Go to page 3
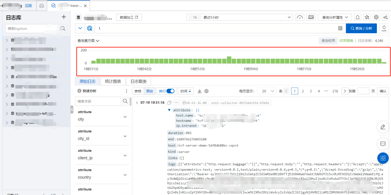 point(311,91)
